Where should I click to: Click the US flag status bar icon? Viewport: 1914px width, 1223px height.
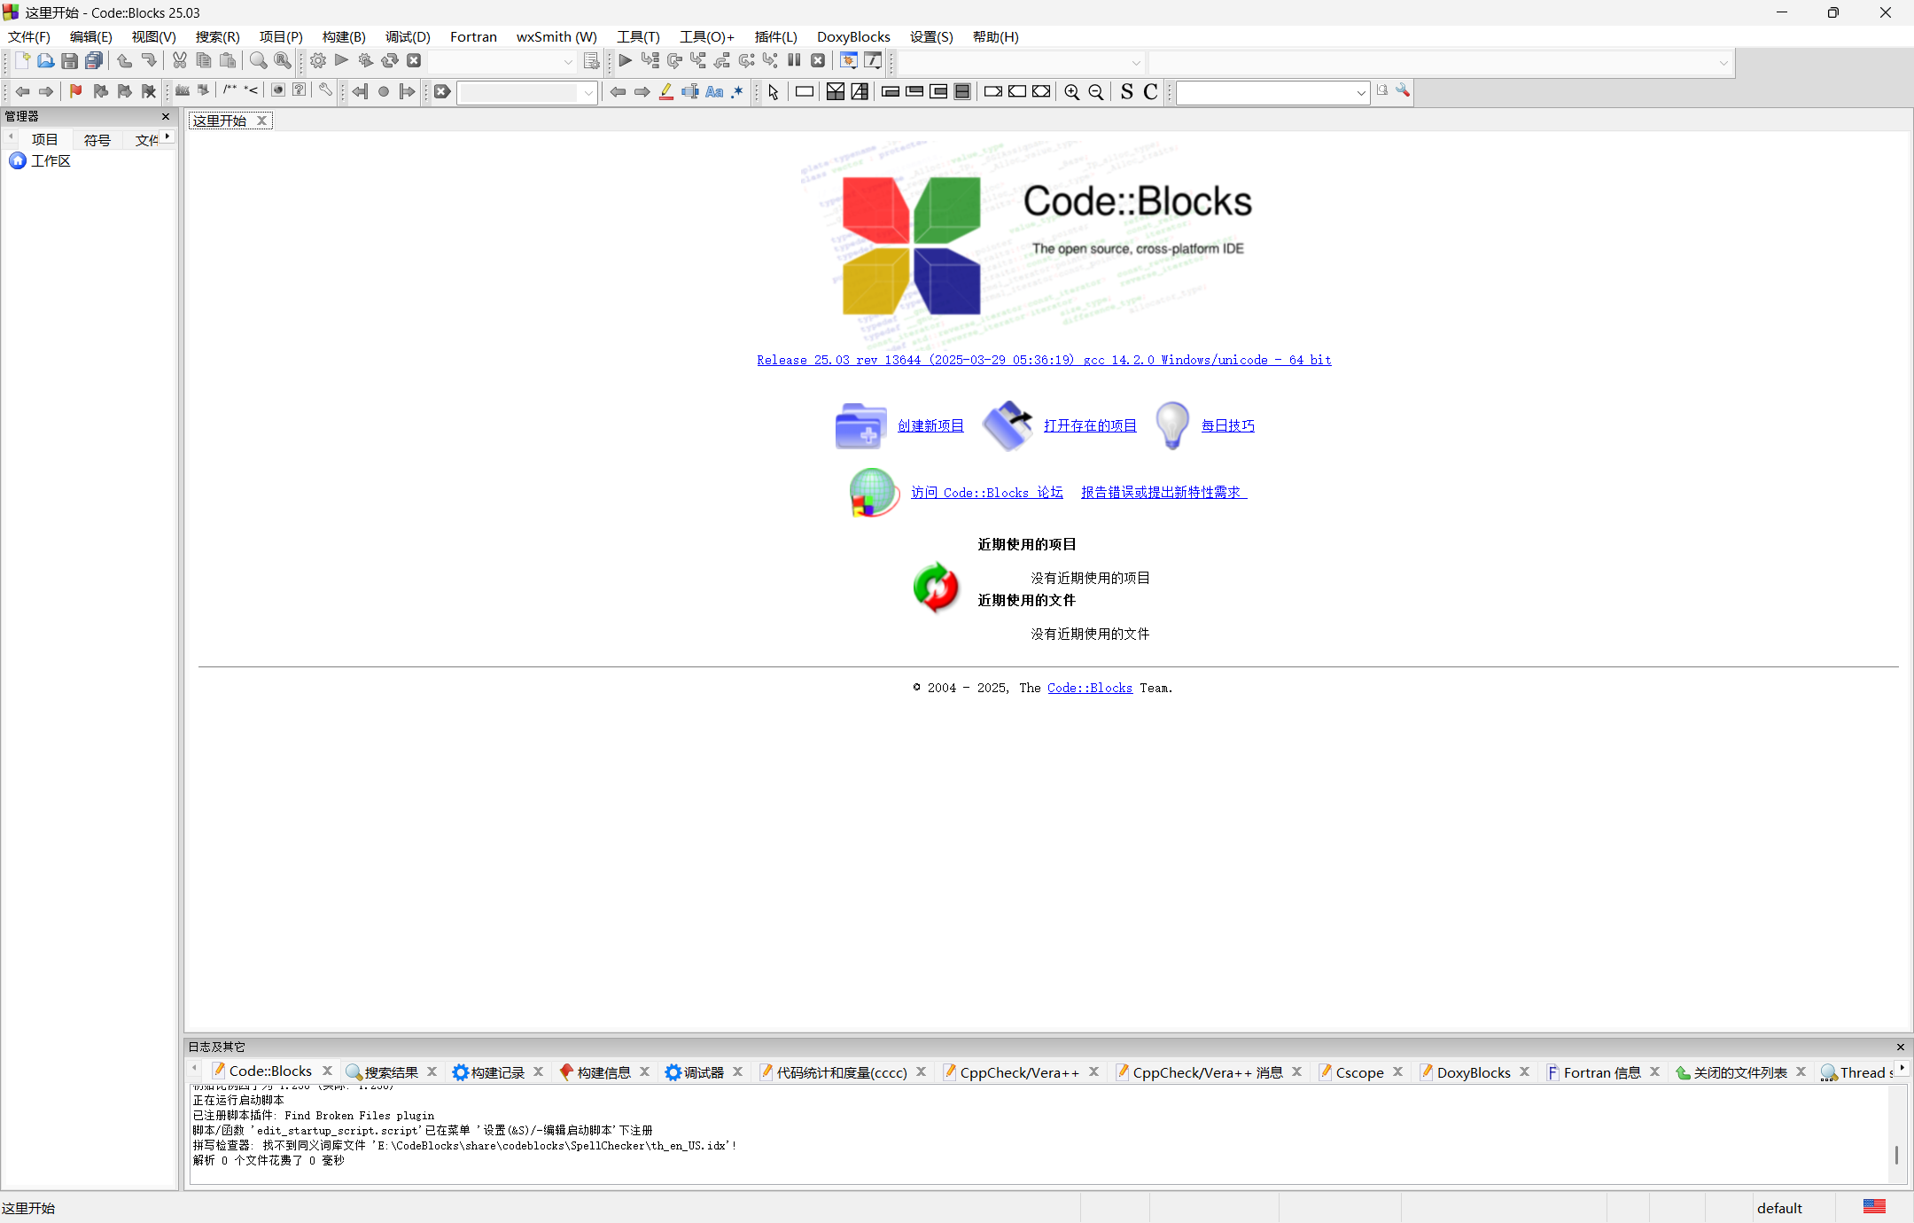tap(1874, 1206)
